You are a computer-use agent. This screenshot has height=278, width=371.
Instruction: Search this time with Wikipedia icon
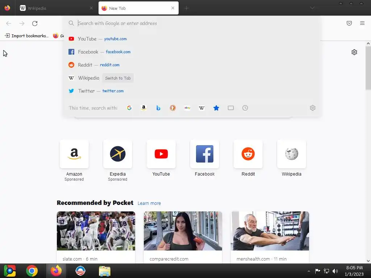[202, 108]
